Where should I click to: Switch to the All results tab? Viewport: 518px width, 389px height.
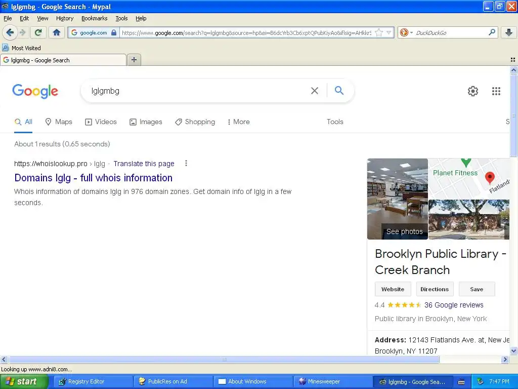tap(23, 122)
